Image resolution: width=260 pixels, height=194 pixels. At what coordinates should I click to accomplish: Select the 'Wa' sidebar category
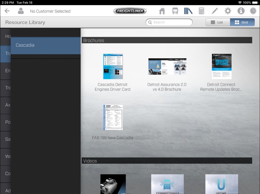point(6,156)
